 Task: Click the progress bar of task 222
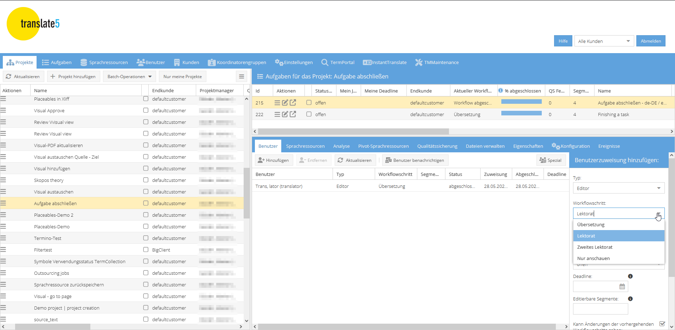click(521, 113)
